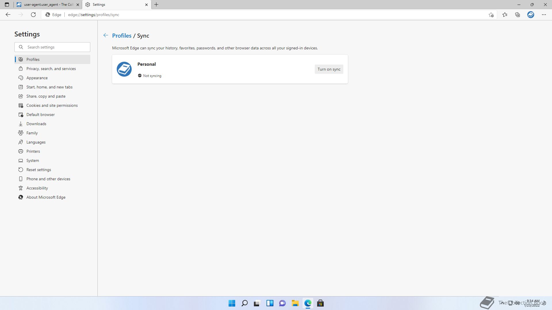The height and width of the screenshot is (310, 552).
Task: Switch to the user-agent.user_agent tab
Action: [x=48, y=5]
